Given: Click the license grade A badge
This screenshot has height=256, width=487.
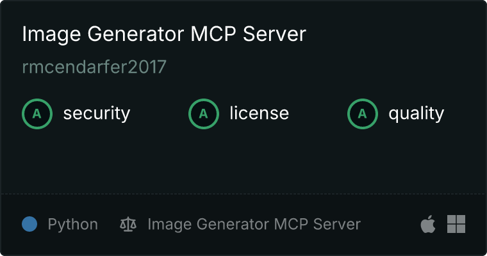Looking at the screenshot, I should click(x=203, y=114).
